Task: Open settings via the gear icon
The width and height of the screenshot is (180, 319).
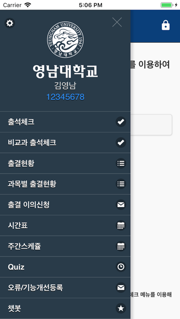Action: pos(10,23)
